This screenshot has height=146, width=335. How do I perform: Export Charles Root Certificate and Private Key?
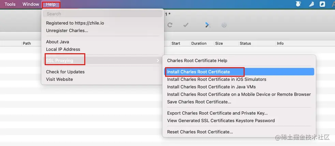coord(239,113)
